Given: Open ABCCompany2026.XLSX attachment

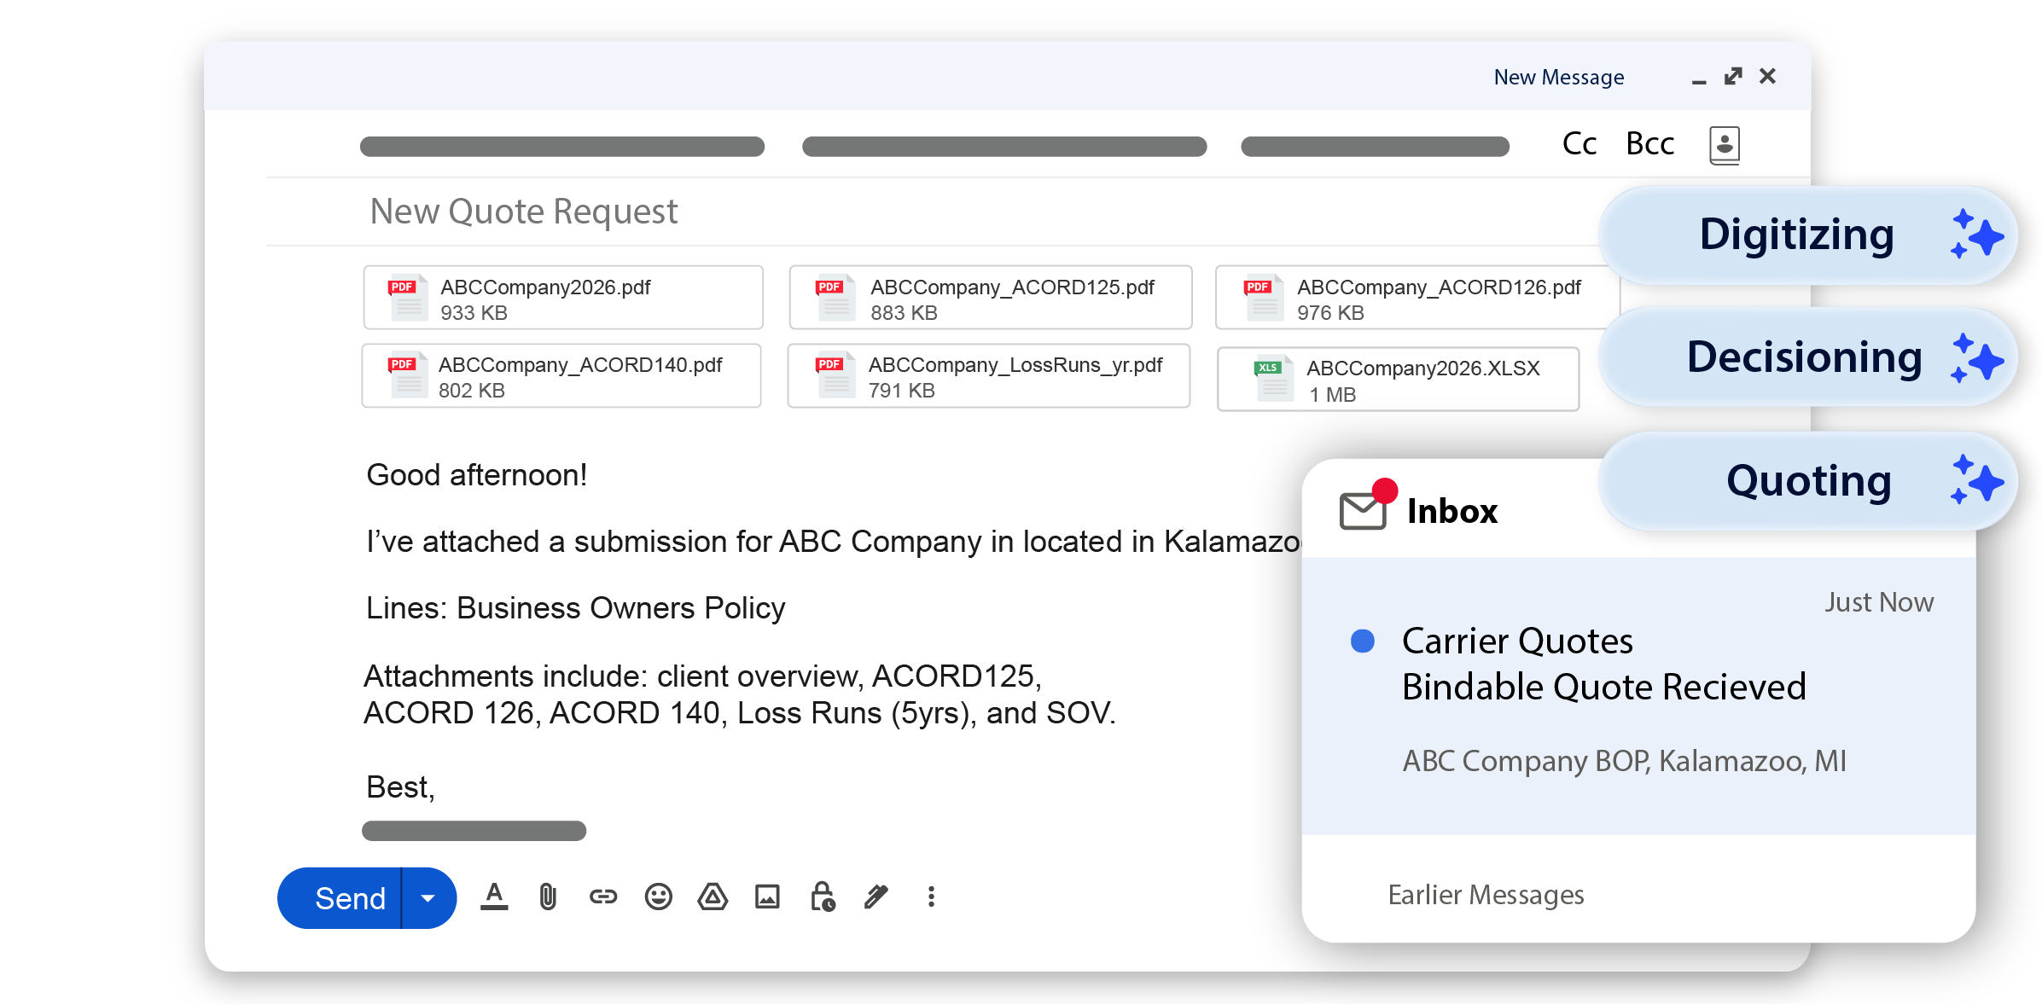Looking at the screenshot, I should coord(1399,380).
